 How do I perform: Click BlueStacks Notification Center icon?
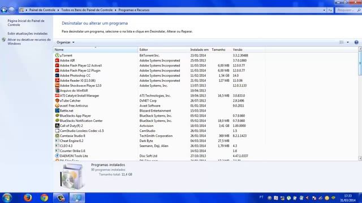pyautogui.click(x=57, y=121)
